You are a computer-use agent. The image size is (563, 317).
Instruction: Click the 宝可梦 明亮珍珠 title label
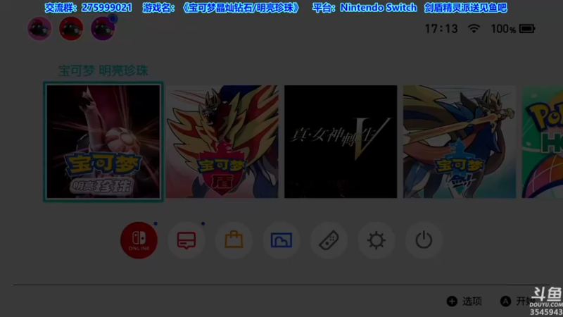tap(103, 70)
